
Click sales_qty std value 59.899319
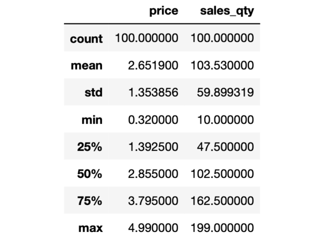pos(226,92)
